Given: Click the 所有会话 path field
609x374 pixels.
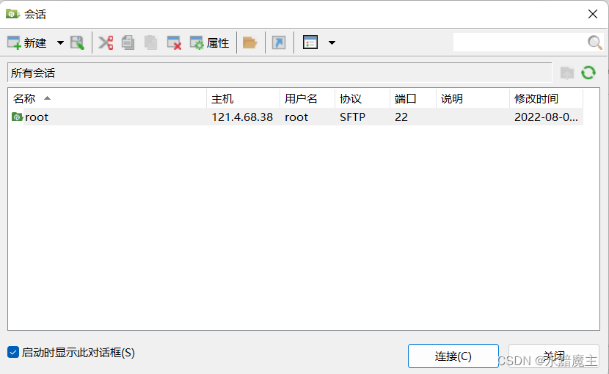Looking at the screenshot, I should click(x=280, y=73).
